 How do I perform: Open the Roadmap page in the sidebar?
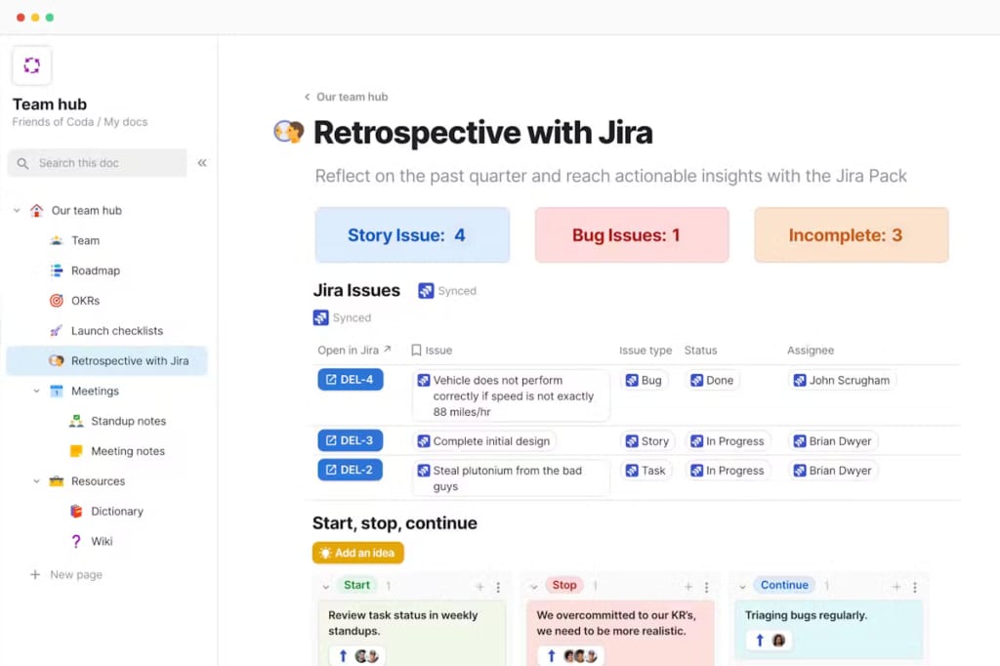[93, 271]
